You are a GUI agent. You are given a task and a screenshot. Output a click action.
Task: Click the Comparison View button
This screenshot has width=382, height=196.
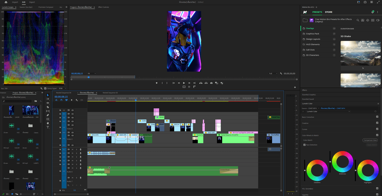point(370,140)
